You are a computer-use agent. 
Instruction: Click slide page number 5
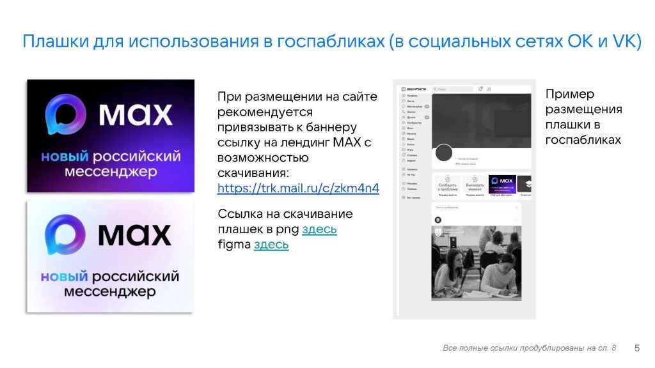click(637, 348)
